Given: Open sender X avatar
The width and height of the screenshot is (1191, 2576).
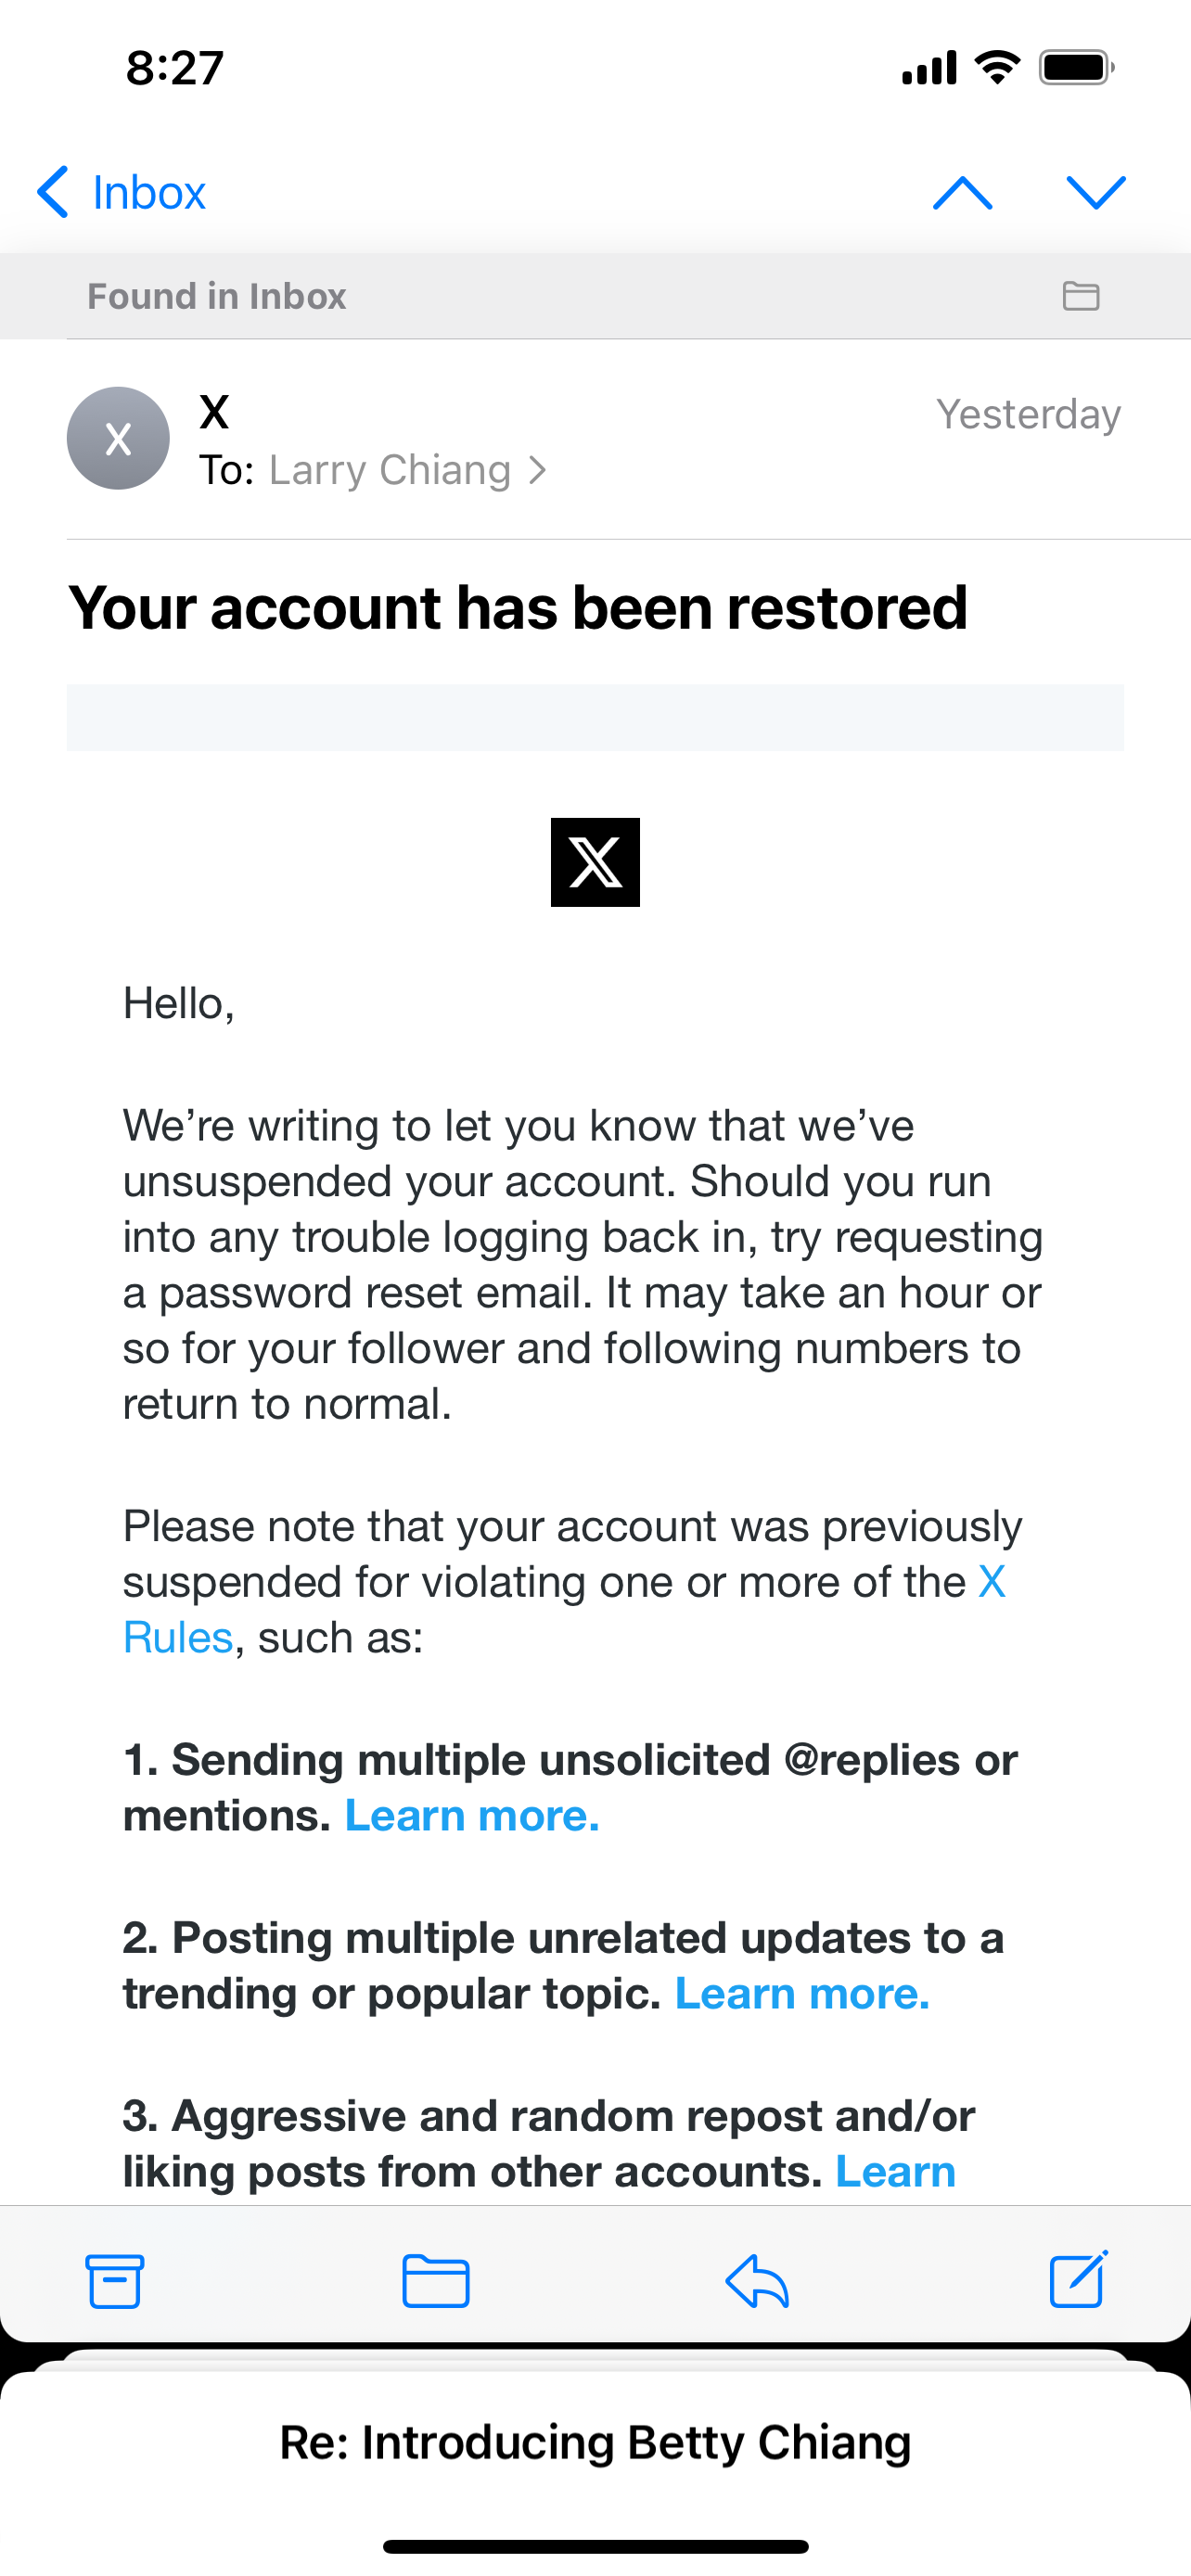Looking at the screenshot, I should (x=118, y=438).
